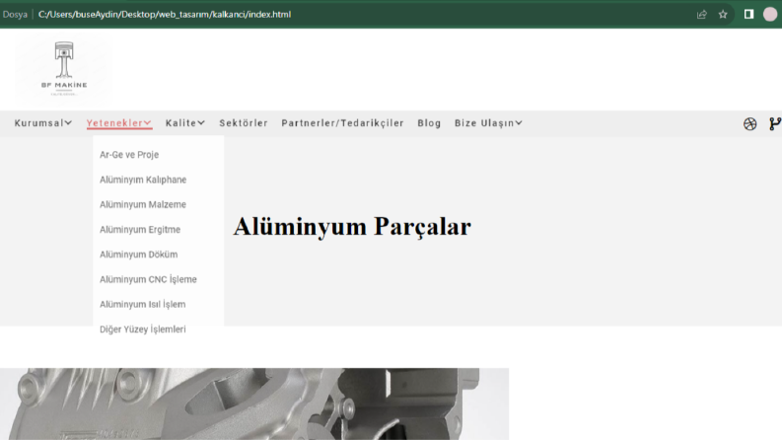This screenshot has width=782, height=440.
Task: Expand the Kurumsal dropdown menu
Action: 43,122
